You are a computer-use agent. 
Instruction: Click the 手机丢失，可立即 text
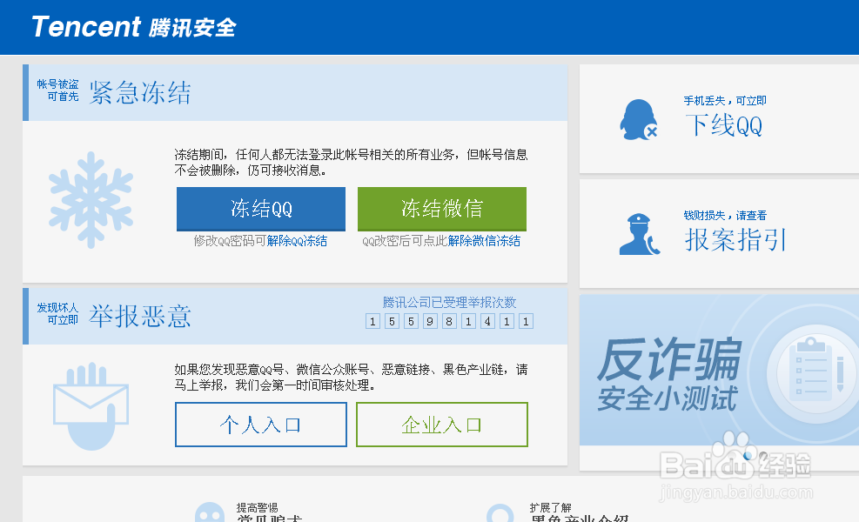point(725,101)
